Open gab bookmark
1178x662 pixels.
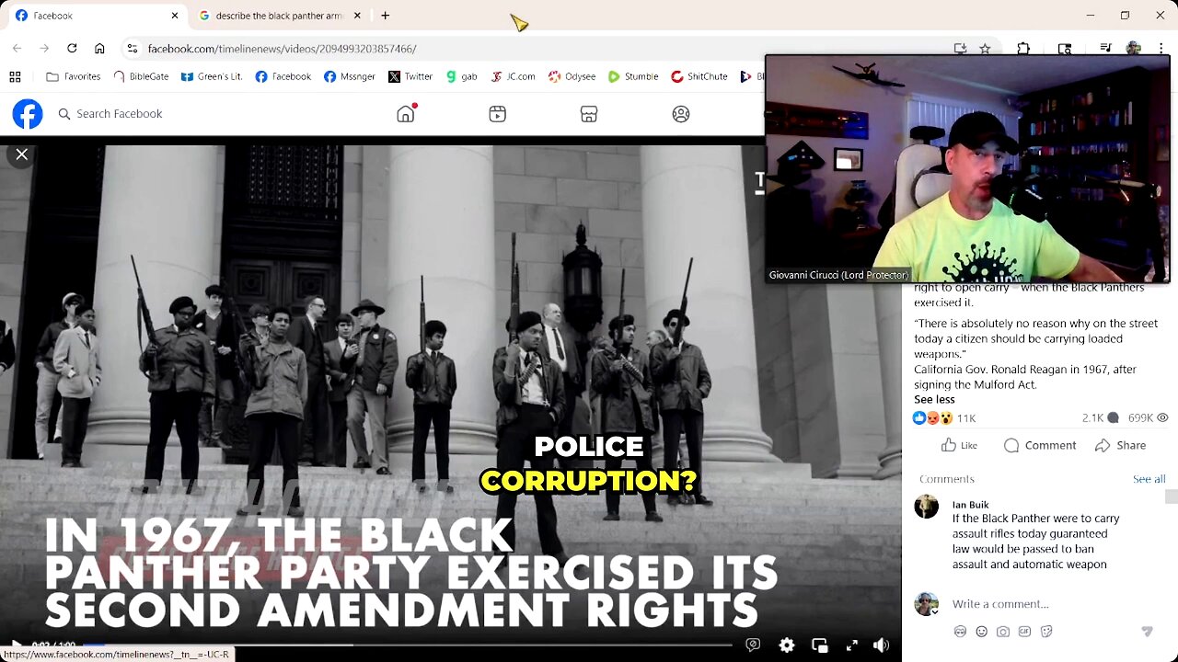(461, 76)
